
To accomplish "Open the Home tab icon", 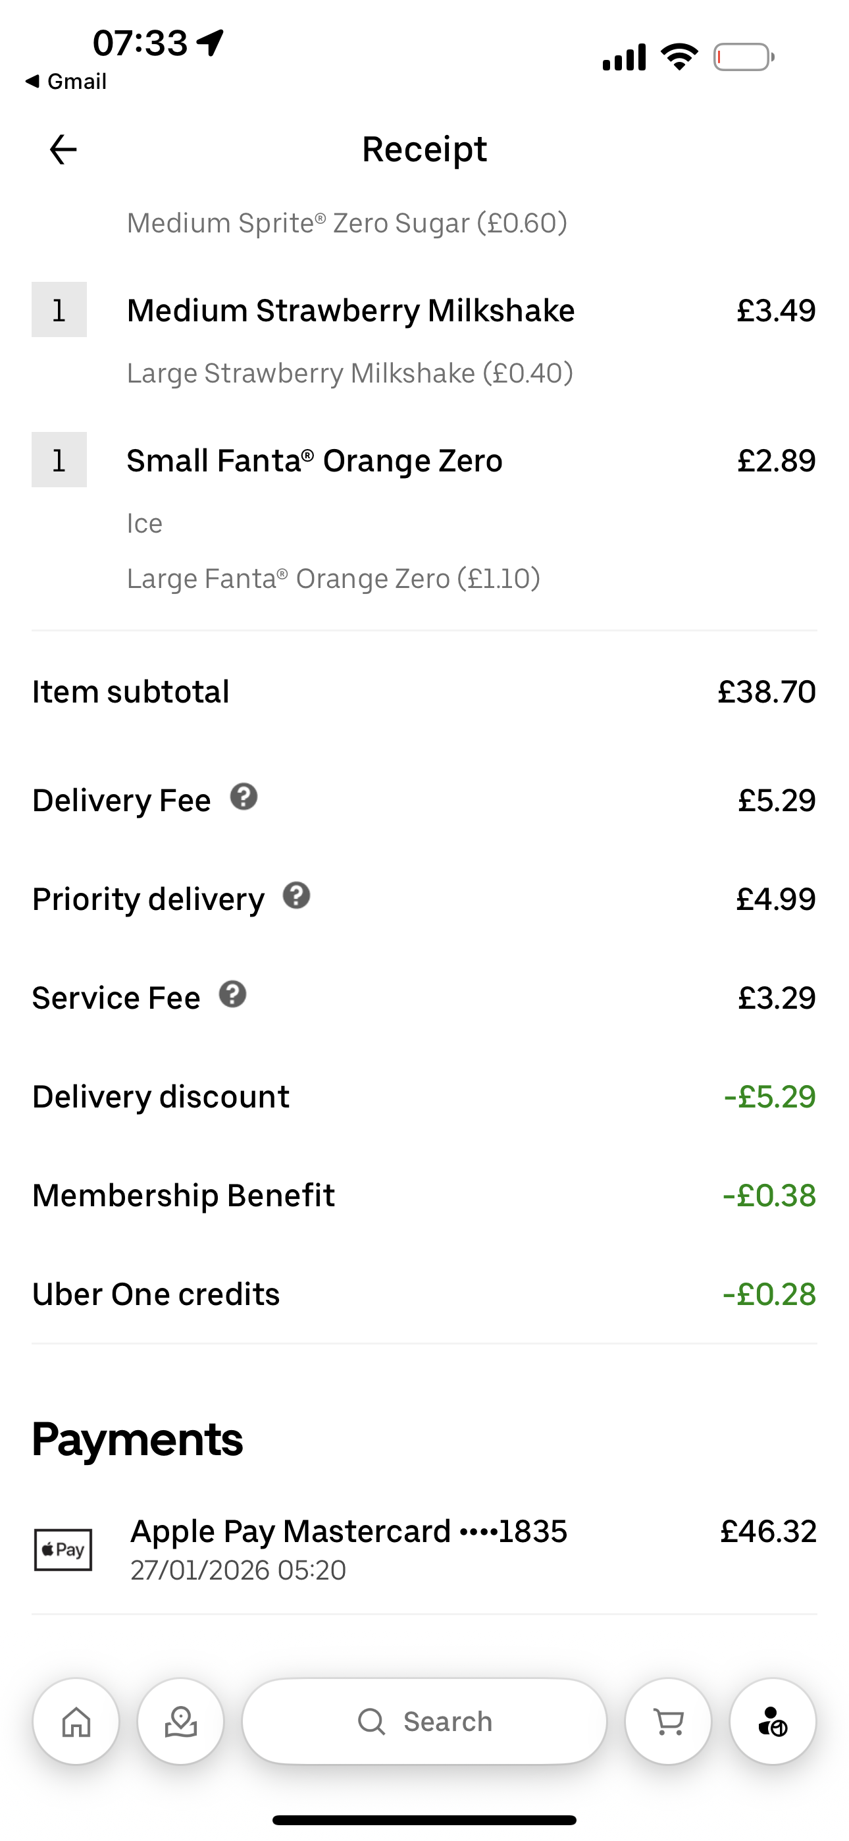I will pos(76,1722).
